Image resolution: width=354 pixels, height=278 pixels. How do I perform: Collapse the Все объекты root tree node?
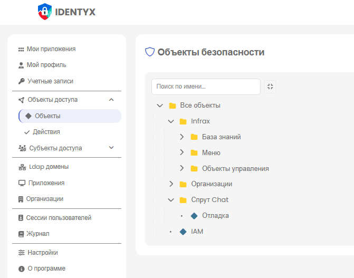160,106
